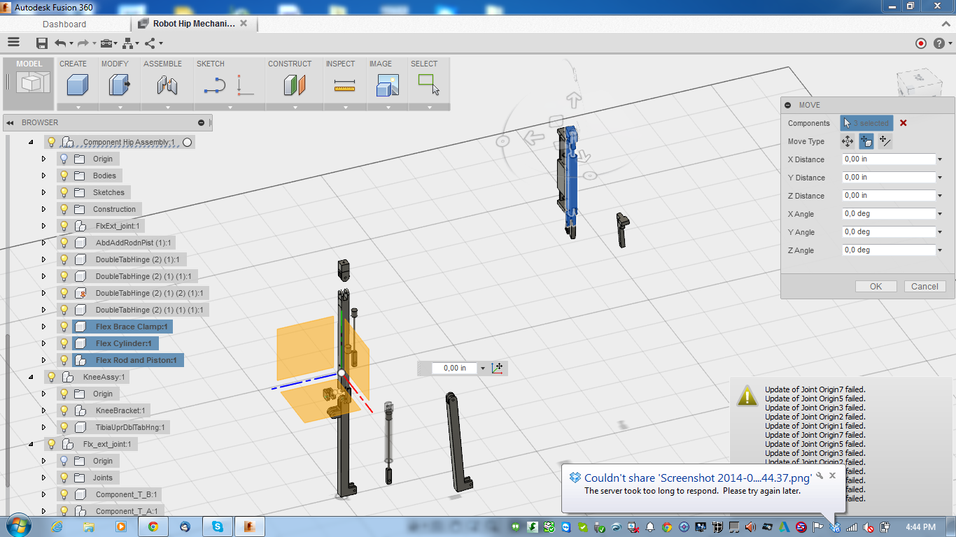956x537 pixels.
Task: Confirm the Move with OK
Action: [x=876, y=286]
